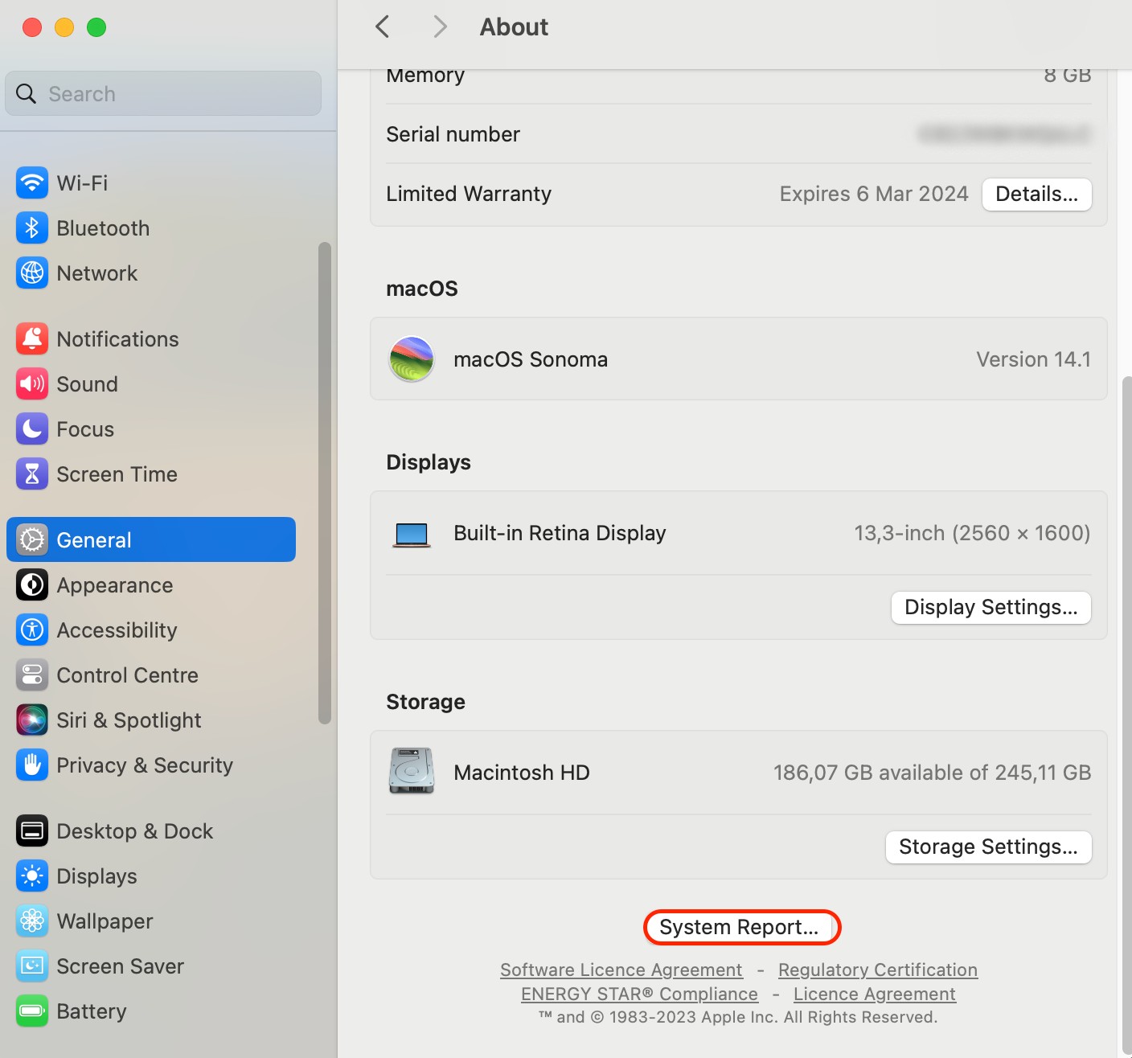
Task: Click the Screen Time hourglass icon
Action: pyautogui.click(x=32, y=474)
